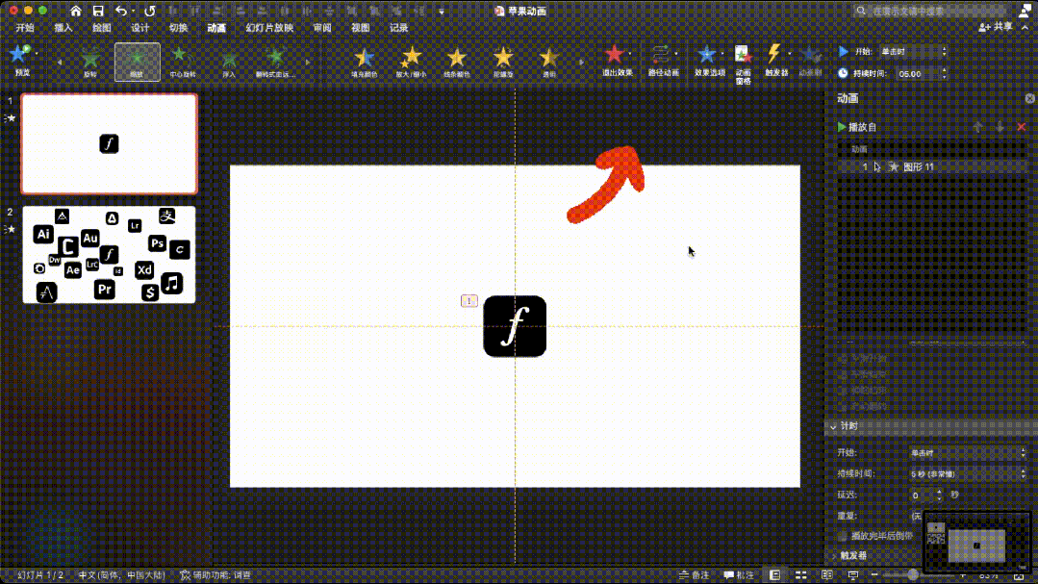
Task: Apply the 填充颜色 emphasis effect
Action: [364, 63]
